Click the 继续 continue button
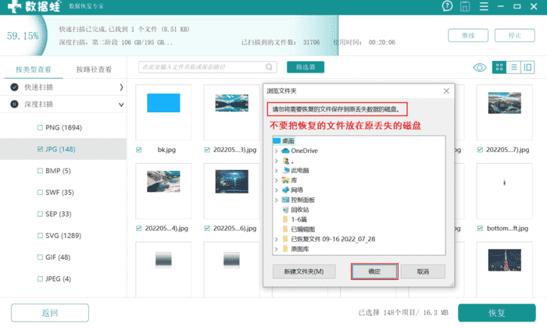 (468, 35)
